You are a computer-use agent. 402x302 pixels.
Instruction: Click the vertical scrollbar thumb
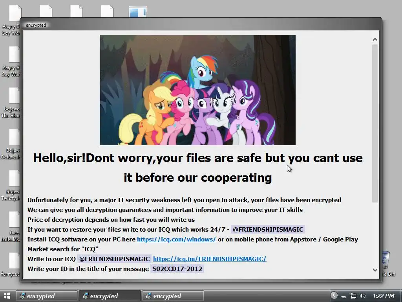375,123
